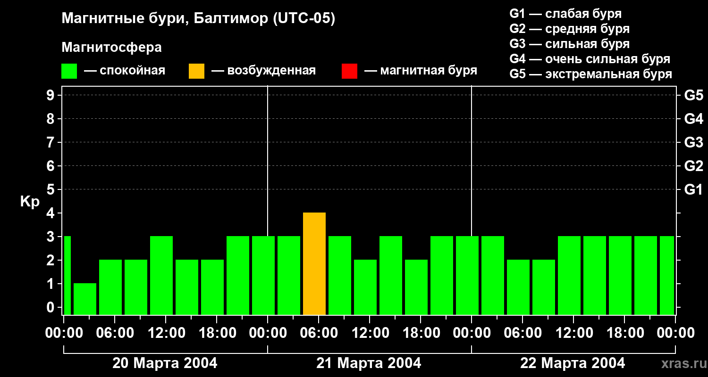This screenshot has height=377, width=708.
Task: Select the shortest green bar at Kp 1
Action: (85, 299)
